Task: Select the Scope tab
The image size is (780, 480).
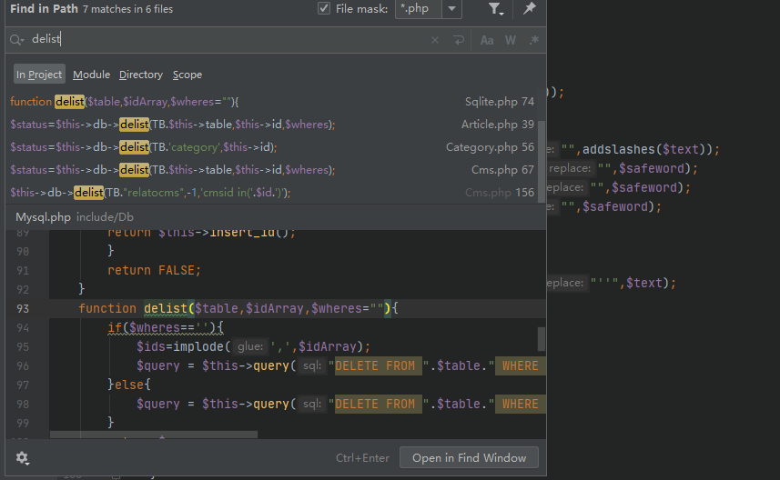Action: (187, 75)
